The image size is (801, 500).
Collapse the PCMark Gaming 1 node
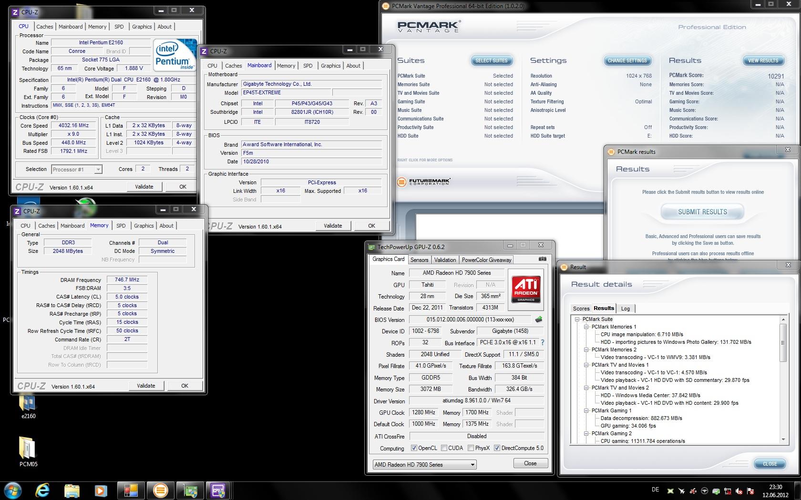click(x=586, y=410)
